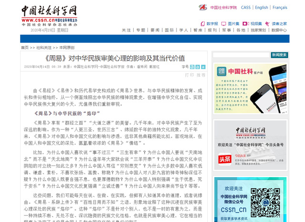
Task: Switch to the English site version
Action: tap(261, 8)
